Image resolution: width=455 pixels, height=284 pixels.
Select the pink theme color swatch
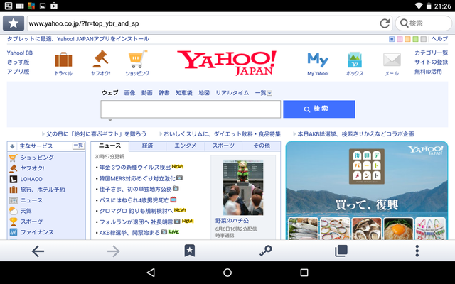pyautogui.click(x=400, y=39)
